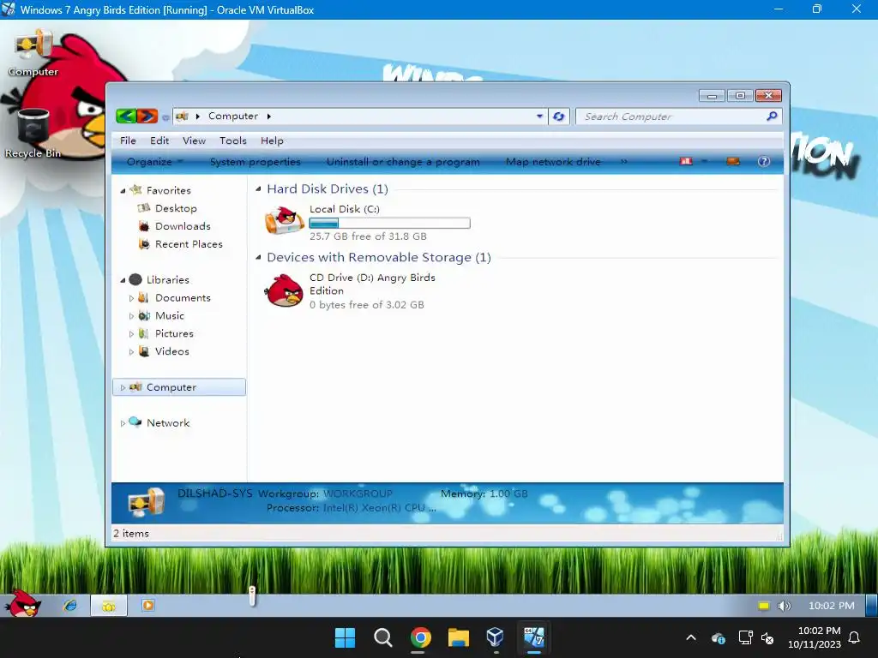Click Computer in the address breadcrumb
This screenshot has height=658, width=878.
[x=233, y=116]
